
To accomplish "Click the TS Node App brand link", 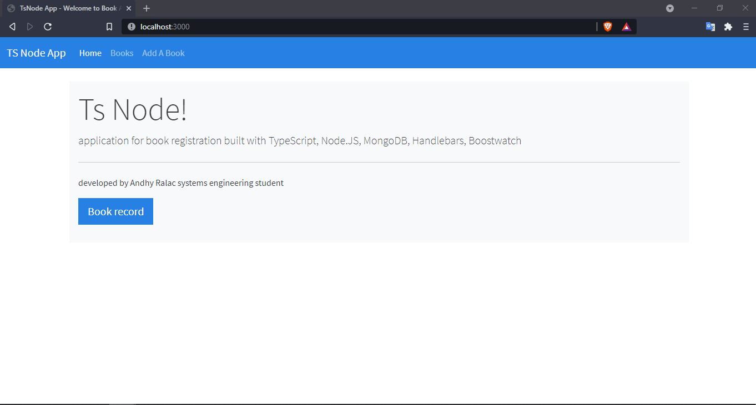I will point(36,53).
